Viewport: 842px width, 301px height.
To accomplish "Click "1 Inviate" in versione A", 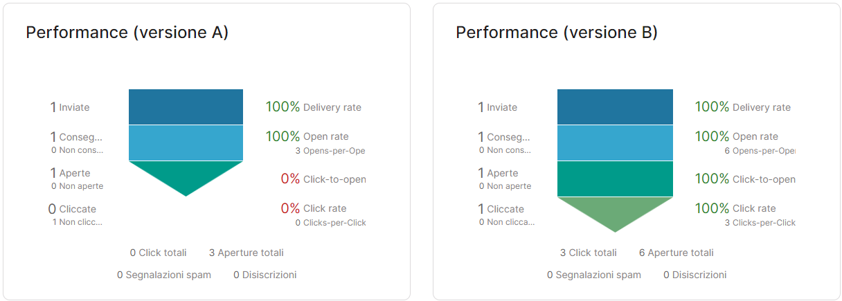I will (x=70, y=107).
